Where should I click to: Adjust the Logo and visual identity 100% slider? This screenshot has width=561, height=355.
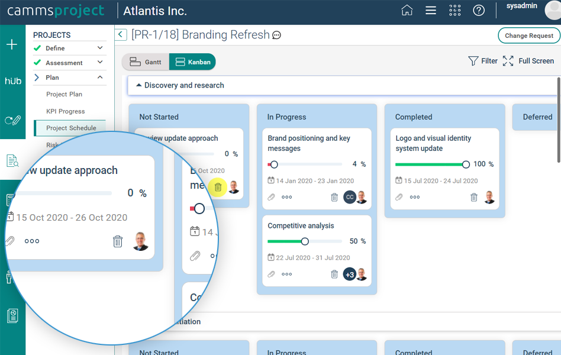point(466,164)
